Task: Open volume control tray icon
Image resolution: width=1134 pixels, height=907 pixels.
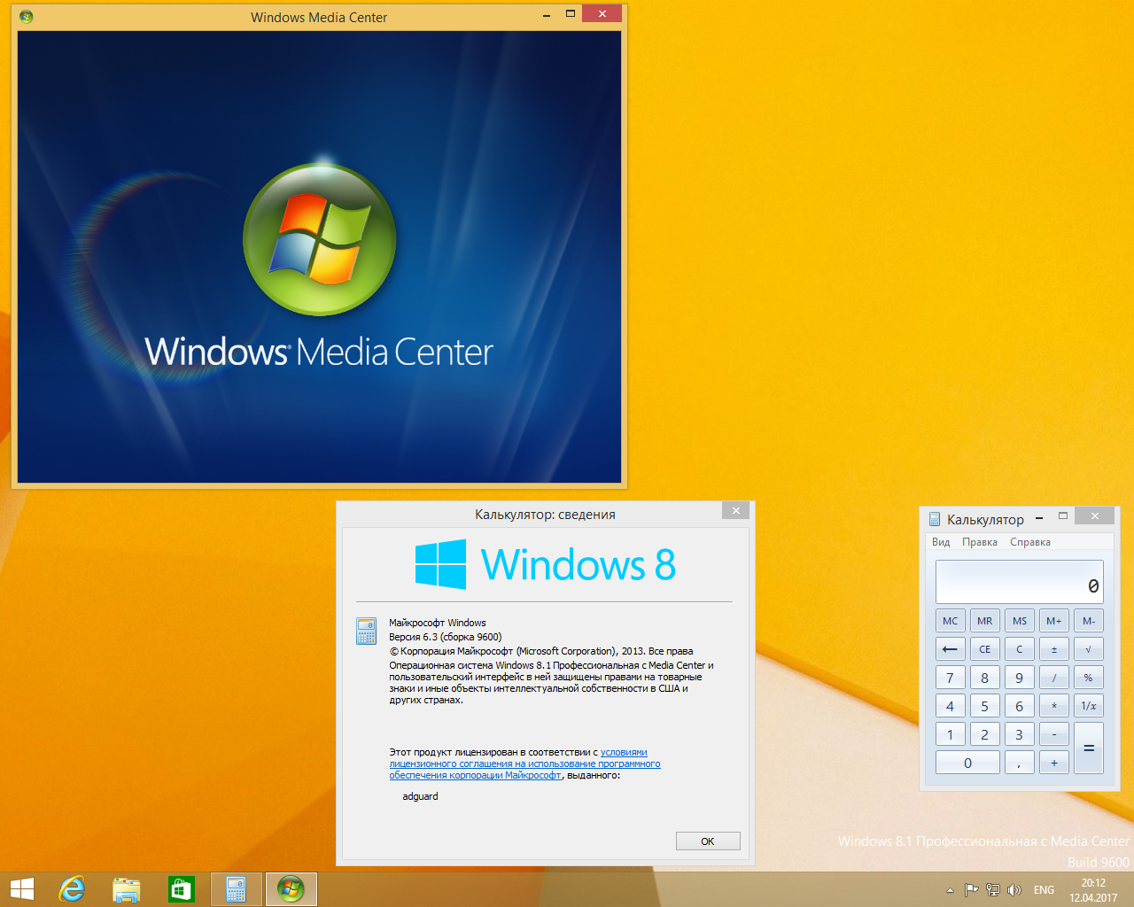Action: (x=1014, y=890)
